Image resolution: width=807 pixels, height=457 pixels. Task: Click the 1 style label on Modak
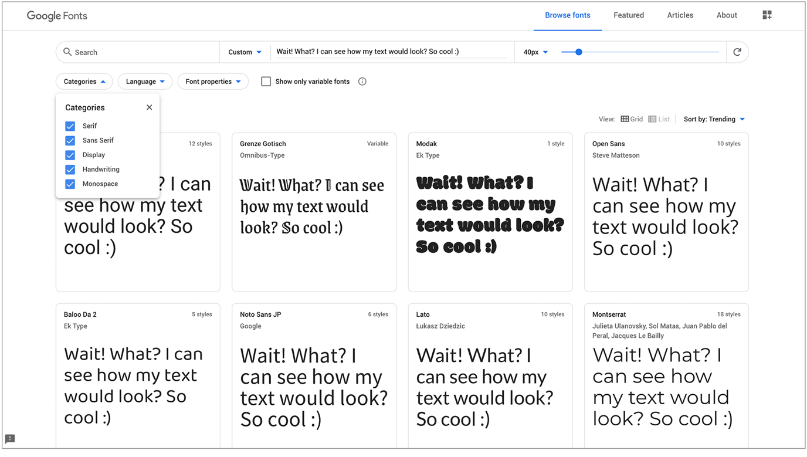(555, 144)
